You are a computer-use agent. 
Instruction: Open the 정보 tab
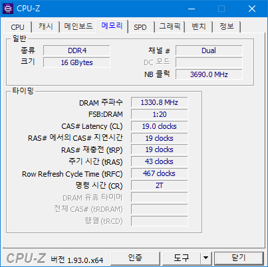(x=227, y=27)
